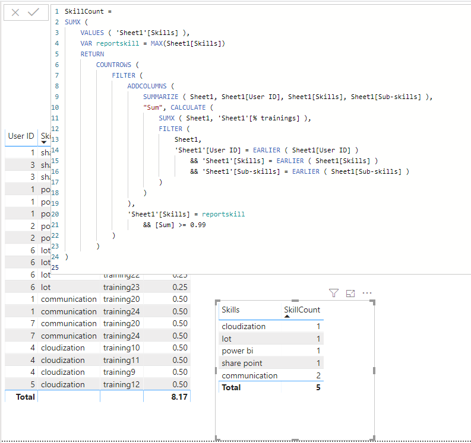The height and width of the screenshot is (443, 471).
Task: Click the top-center resize handle of the visual
Action: [295, 301]
